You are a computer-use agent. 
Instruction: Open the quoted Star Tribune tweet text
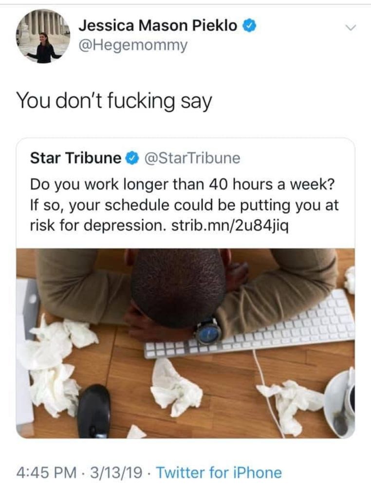tap(184, 205)
